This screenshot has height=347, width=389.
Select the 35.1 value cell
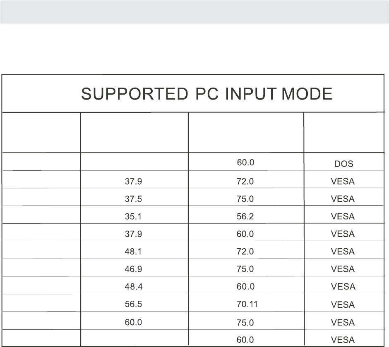point(133,216)
